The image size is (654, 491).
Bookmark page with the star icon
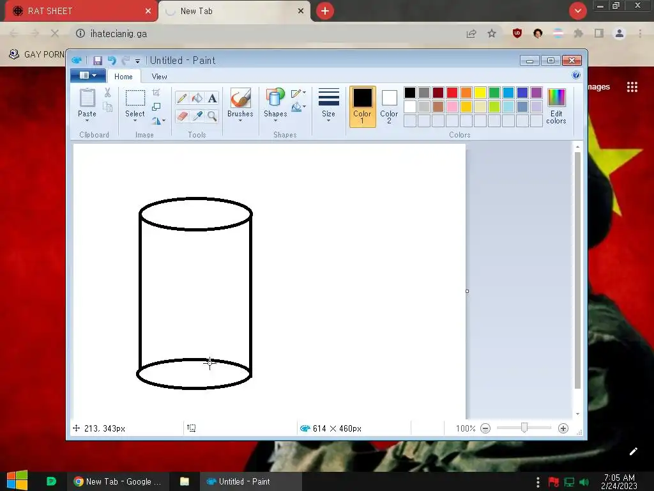point(492,33)
